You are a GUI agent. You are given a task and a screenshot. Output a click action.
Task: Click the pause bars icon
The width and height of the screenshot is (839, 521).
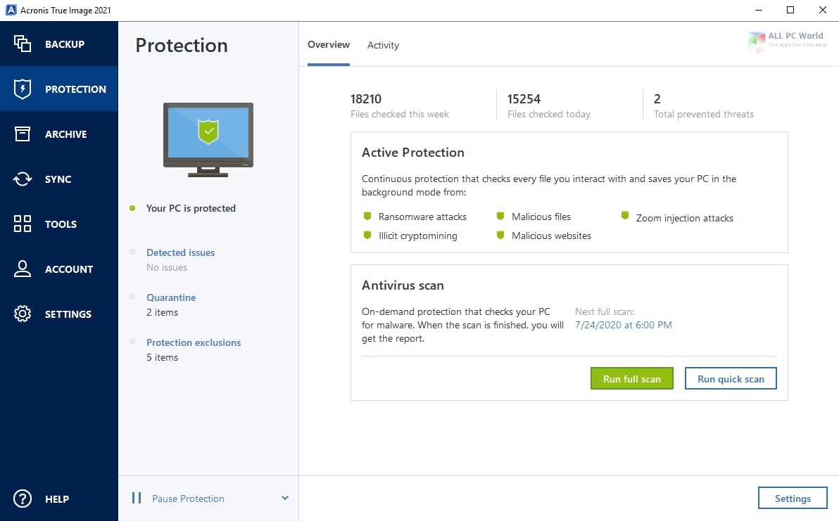click(x=137, y=498)
